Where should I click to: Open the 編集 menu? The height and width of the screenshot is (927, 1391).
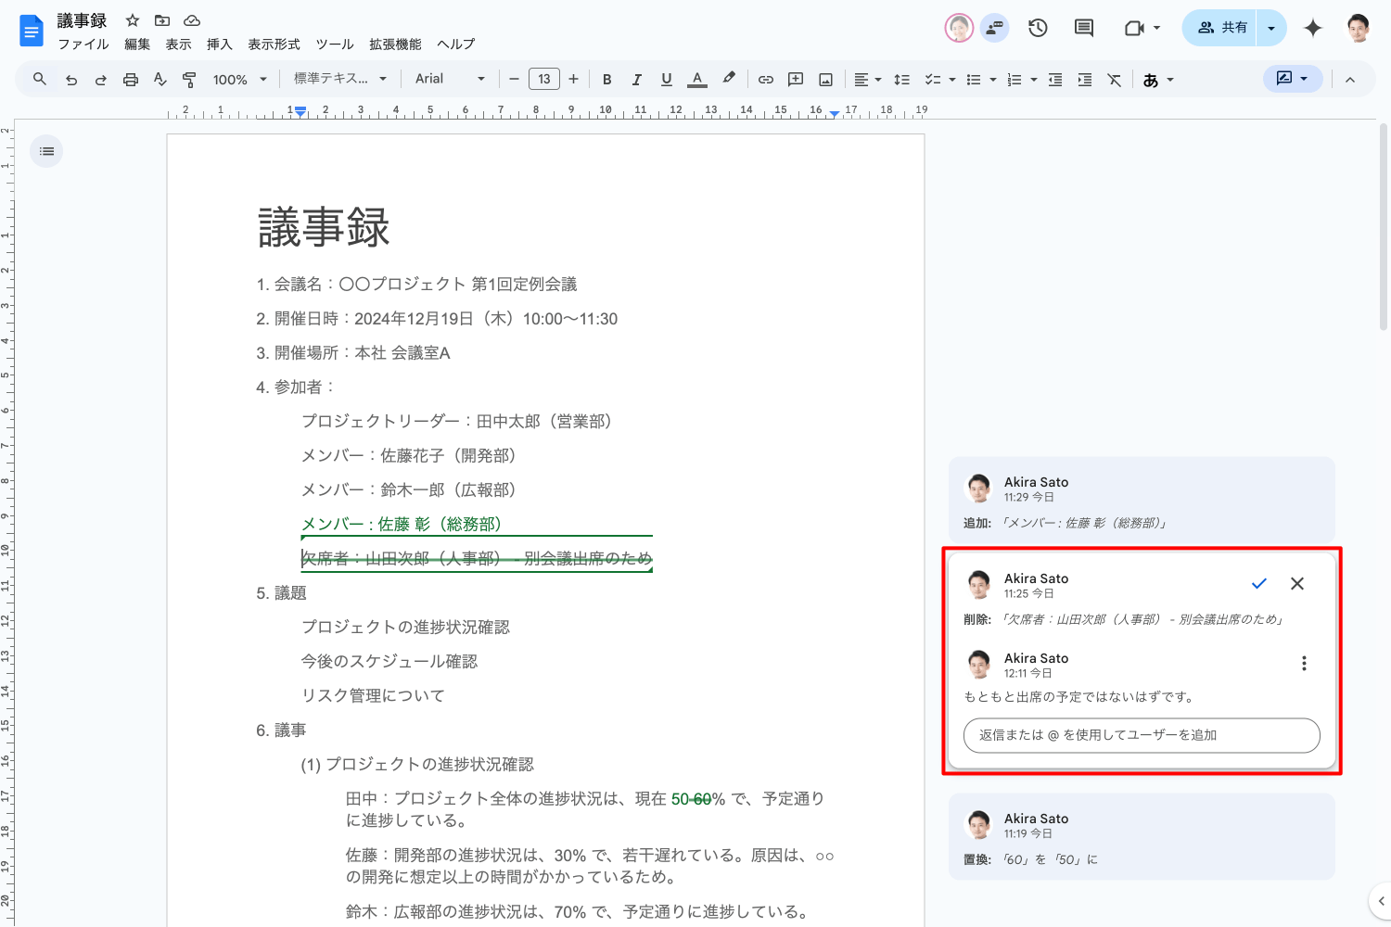[137, 44]
